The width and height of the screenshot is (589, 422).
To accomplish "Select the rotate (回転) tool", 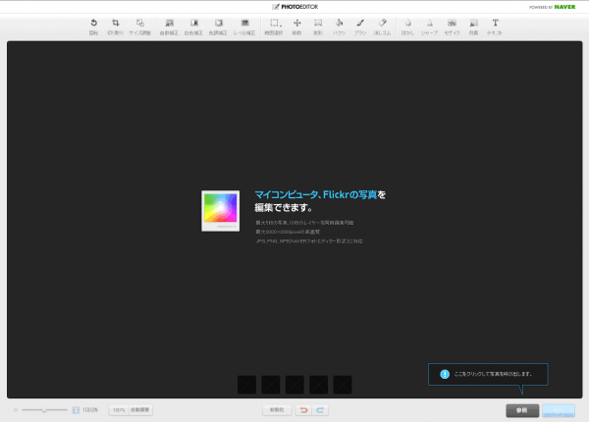I will point(93,25).
